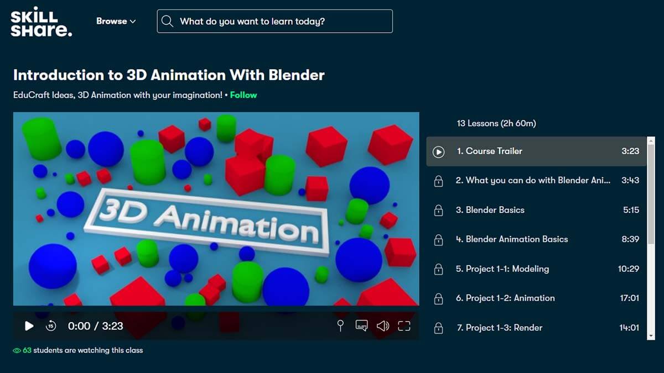Viewport: 664px width, 373px height.
Task: Enter fullscreen mode in the video player
Action: coord(404,326)
